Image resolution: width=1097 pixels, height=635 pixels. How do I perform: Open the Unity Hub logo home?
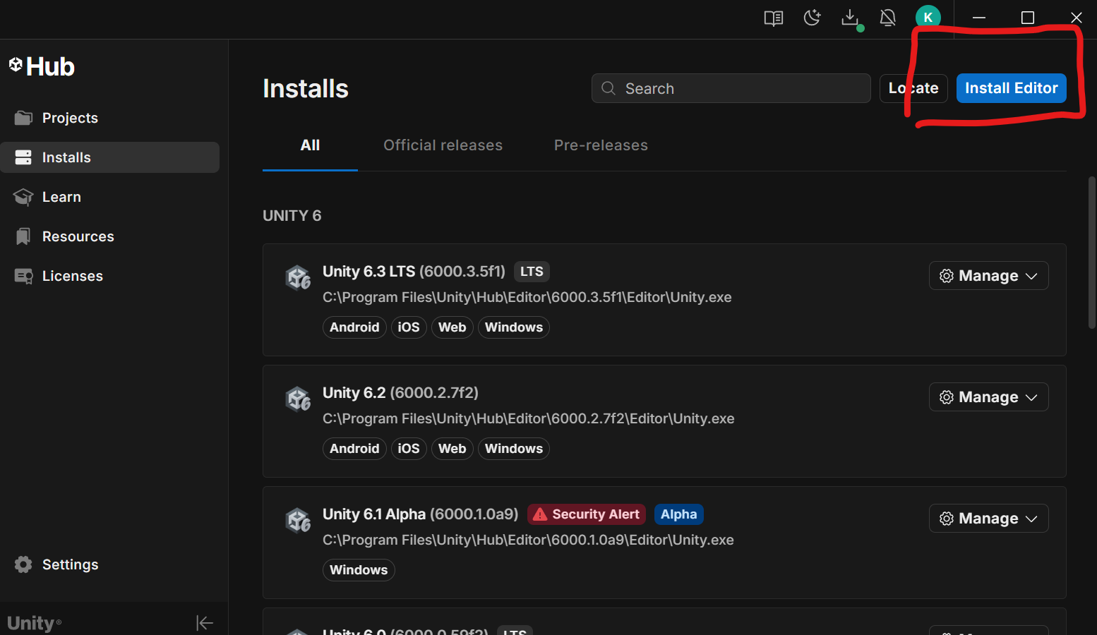[x=42, y=66]
